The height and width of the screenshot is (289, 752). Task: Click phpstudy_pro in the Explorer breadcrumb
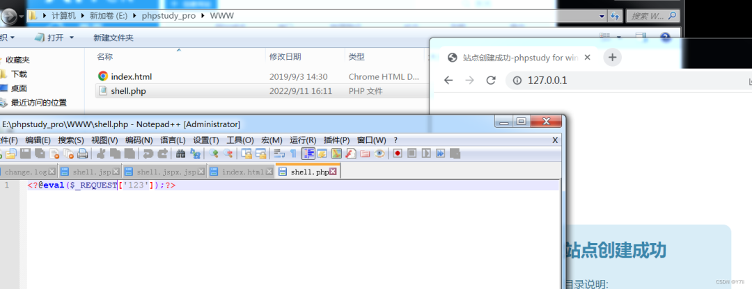pos(169,16)
